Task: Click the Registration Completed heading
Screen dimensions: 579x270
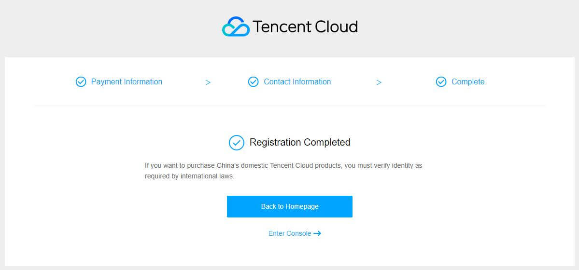Action: 300,142
